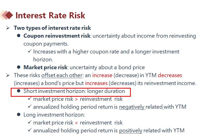Image resolution: width=203 pixels, height=139 pixels.
Task: Click the red diamond logo icon
Action: click(x=6, y=15)
